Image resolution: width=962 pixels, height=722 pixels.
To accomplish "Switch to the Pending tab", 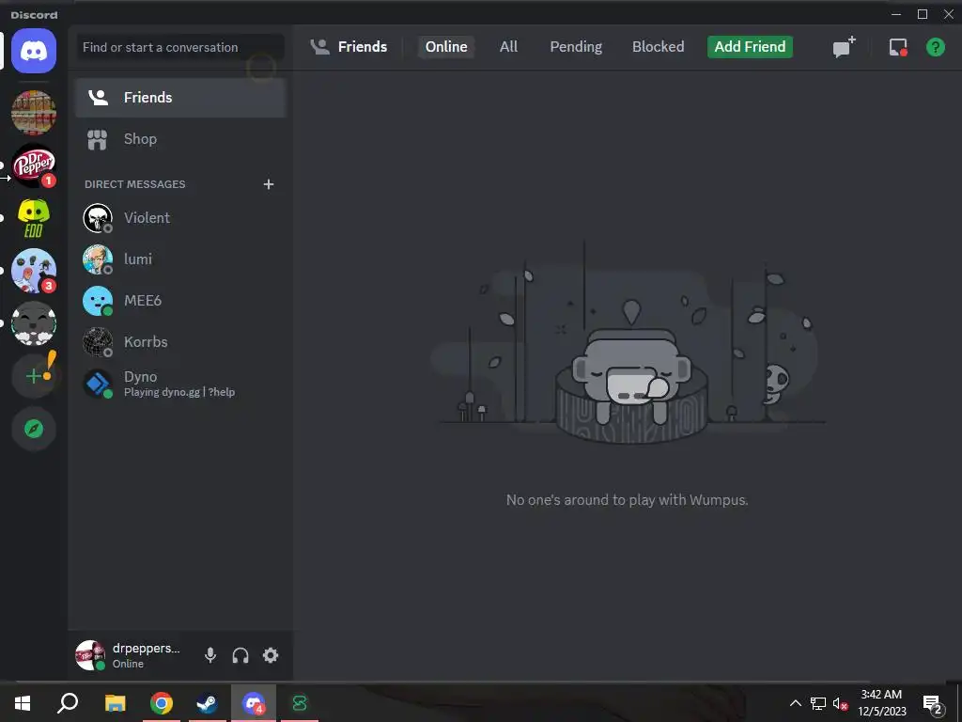I will pyautogui.click(x=576, y=47).
